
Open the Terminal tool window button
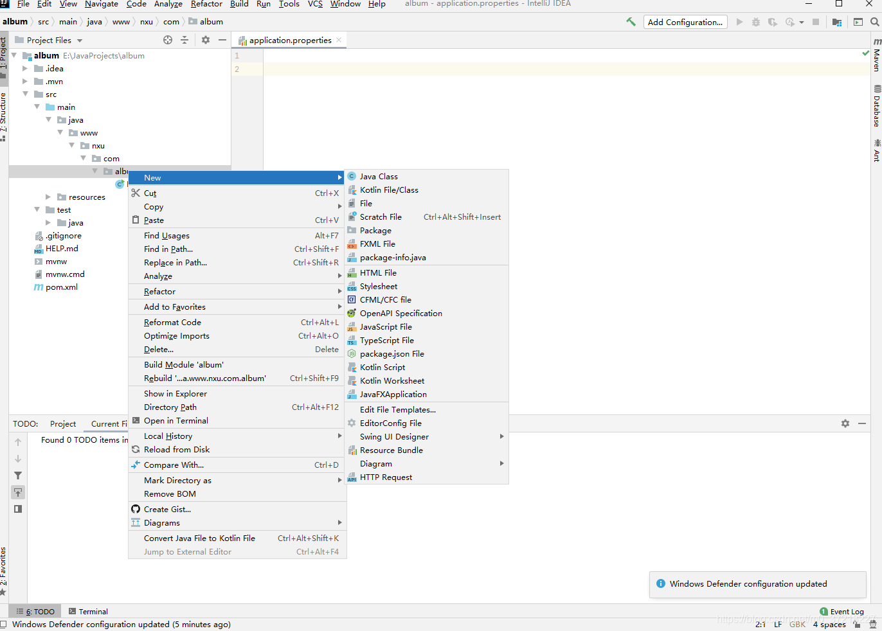tap(88, 612)
